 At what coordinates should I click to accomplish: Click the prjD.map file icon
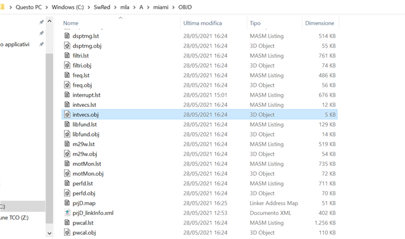(67, 202)
